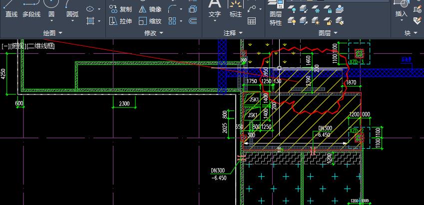
Task: Activate the 缩放 (Scale) command
Action: click(150, 21)
